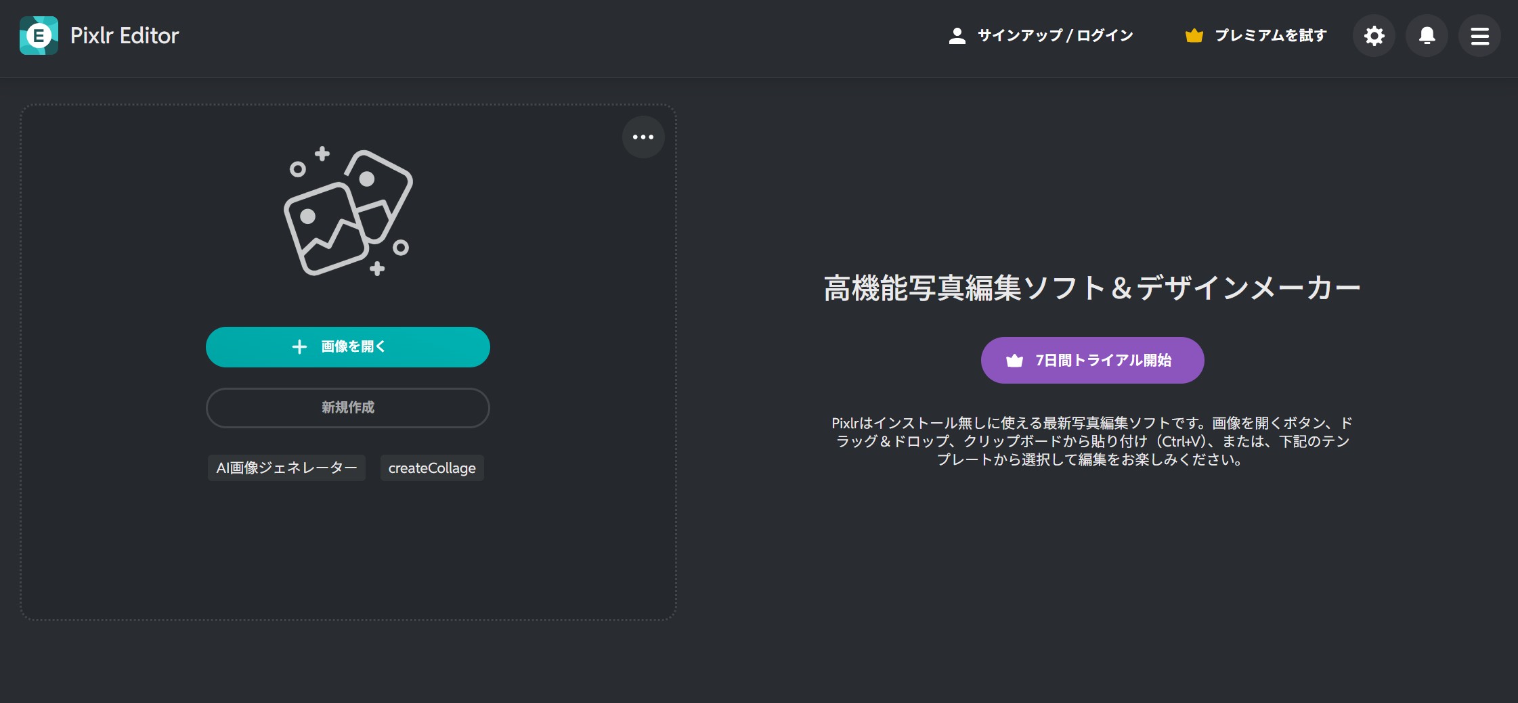Open settings with the gear icon
This screenshot has width=1518, height=703.
pyautogui.click(x=1374, y=36)
